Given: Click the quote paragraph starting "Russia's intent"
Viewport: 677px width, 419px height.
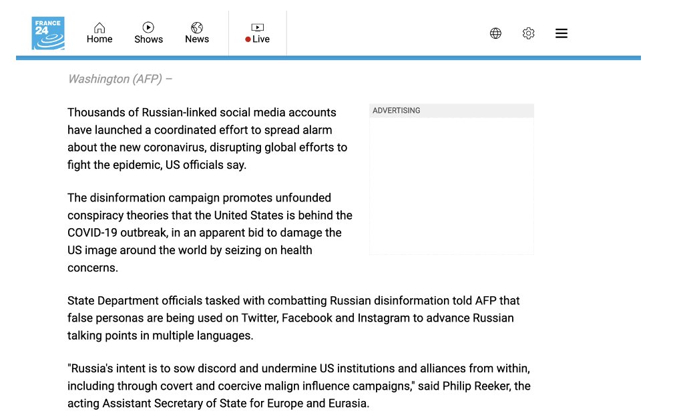Looking at the screenshot, I should coord(298,386).
